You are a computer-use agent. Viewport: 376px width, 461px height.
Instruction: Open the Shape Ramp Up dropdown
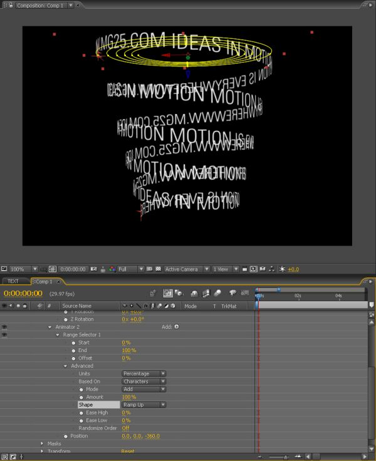144,405
